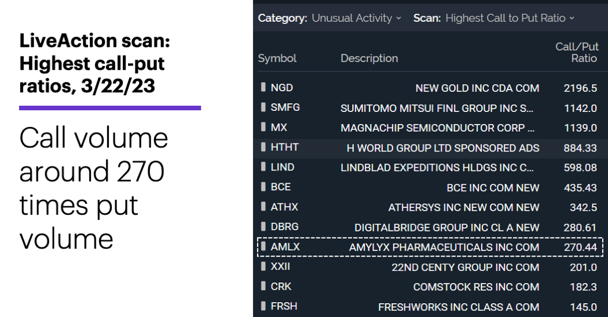The image size is (608, 317).
Task: Click the marker icon beside MX
Action: [263, 126]
